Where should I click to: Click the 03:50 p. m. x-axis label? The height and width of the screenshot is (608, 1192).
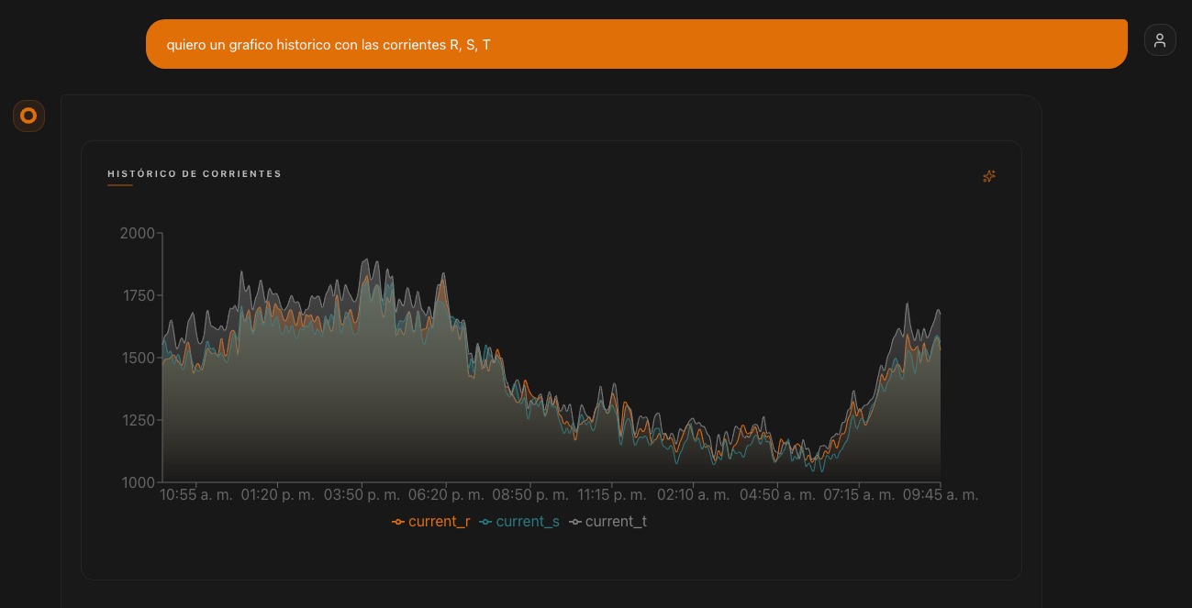(362, 495)
